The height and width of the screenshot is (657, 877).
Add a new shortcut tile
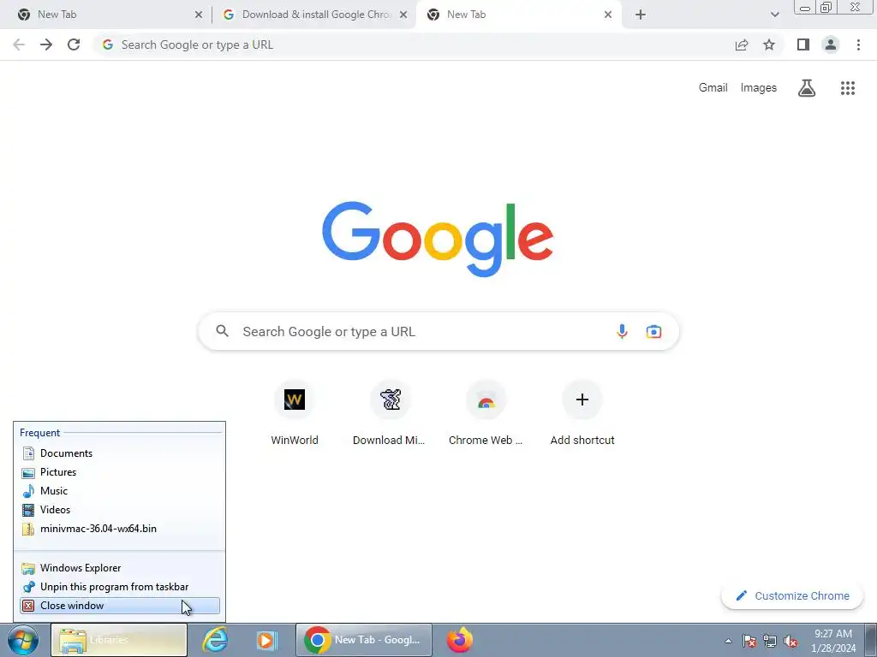point(582,413)
